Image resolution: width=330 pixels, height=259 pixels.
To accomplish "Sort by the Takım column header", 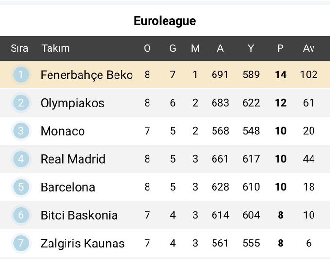I will 55,48.
